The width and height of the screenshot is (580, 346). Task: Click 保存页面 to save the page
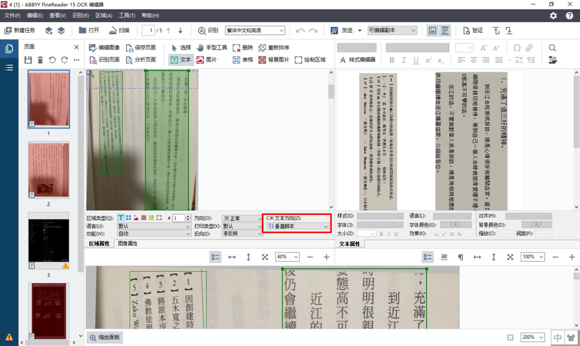[x=141, y=48]
